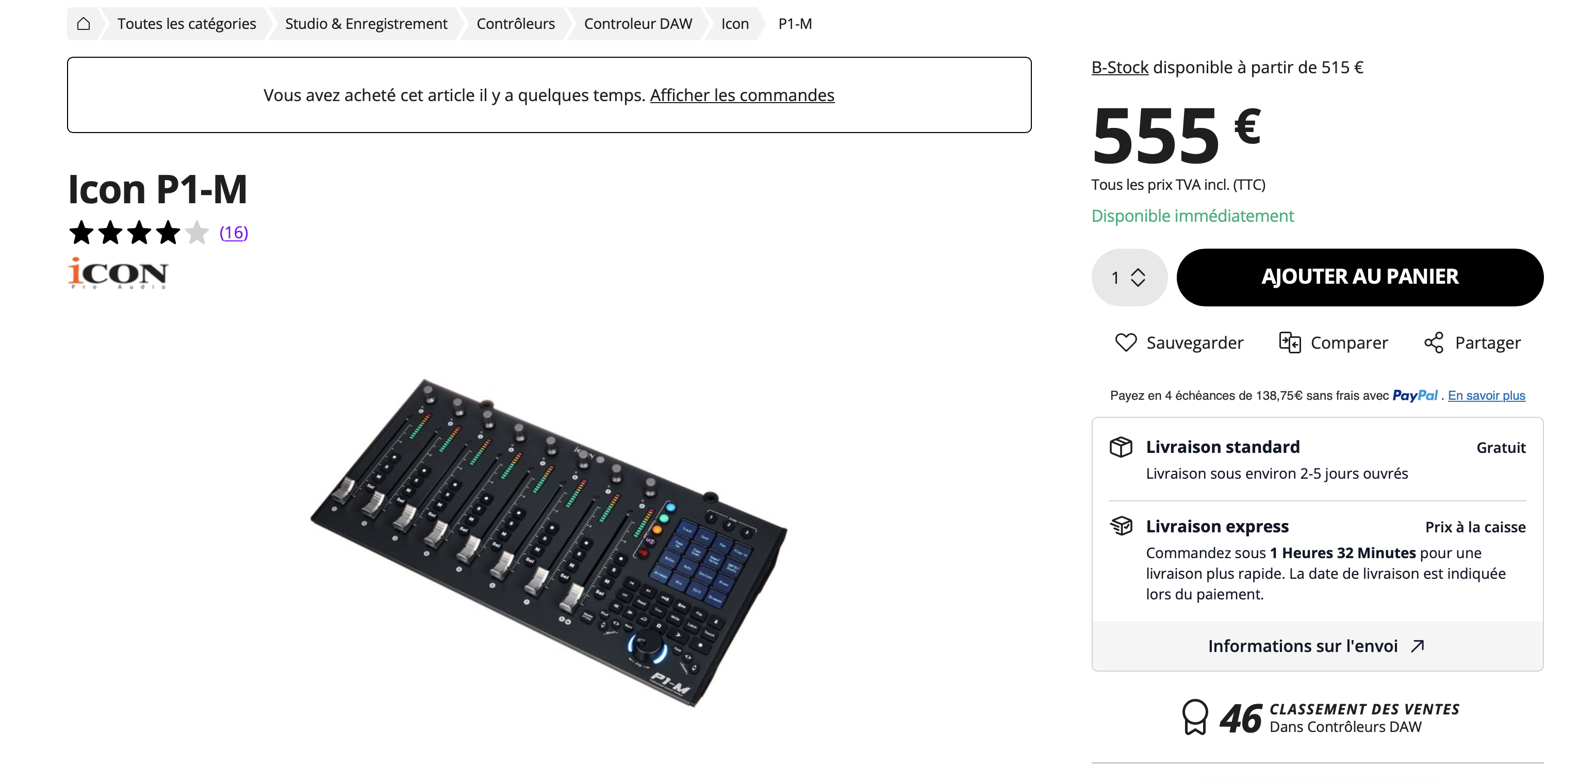This screenshot has width=1579, height=782.
Task: Expand Informations sur l'envoi
Action: click(x=1317, y=646)
